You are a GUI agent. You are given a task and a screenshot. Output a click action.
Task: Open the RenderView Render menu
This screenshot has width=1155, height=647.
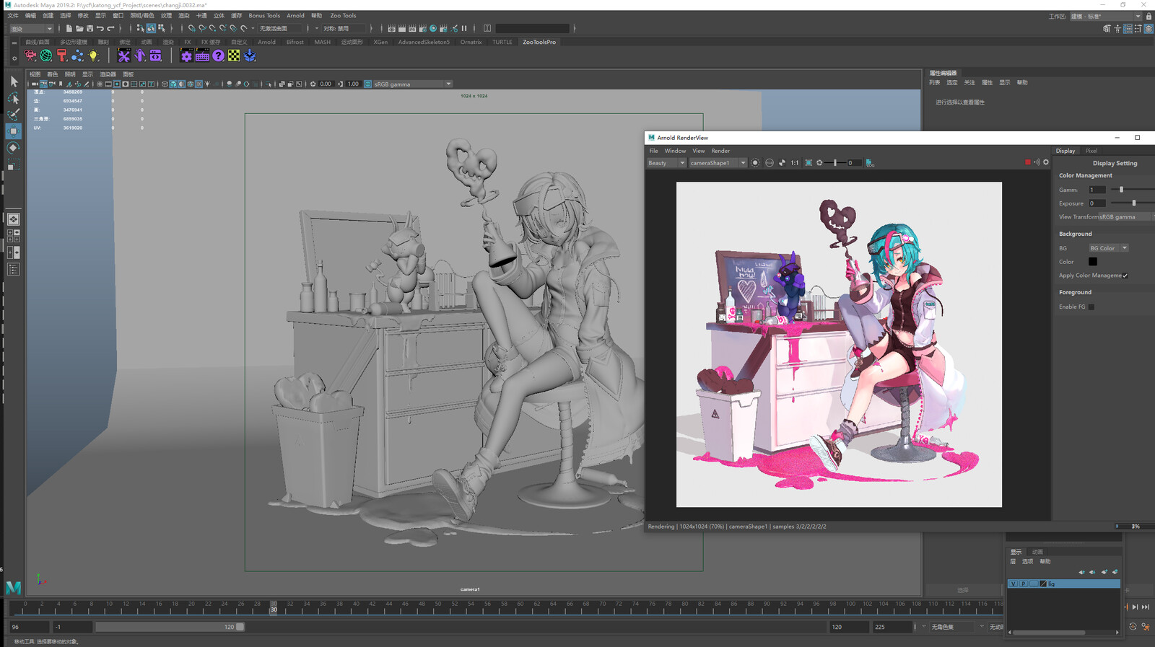tap(720, 151)
